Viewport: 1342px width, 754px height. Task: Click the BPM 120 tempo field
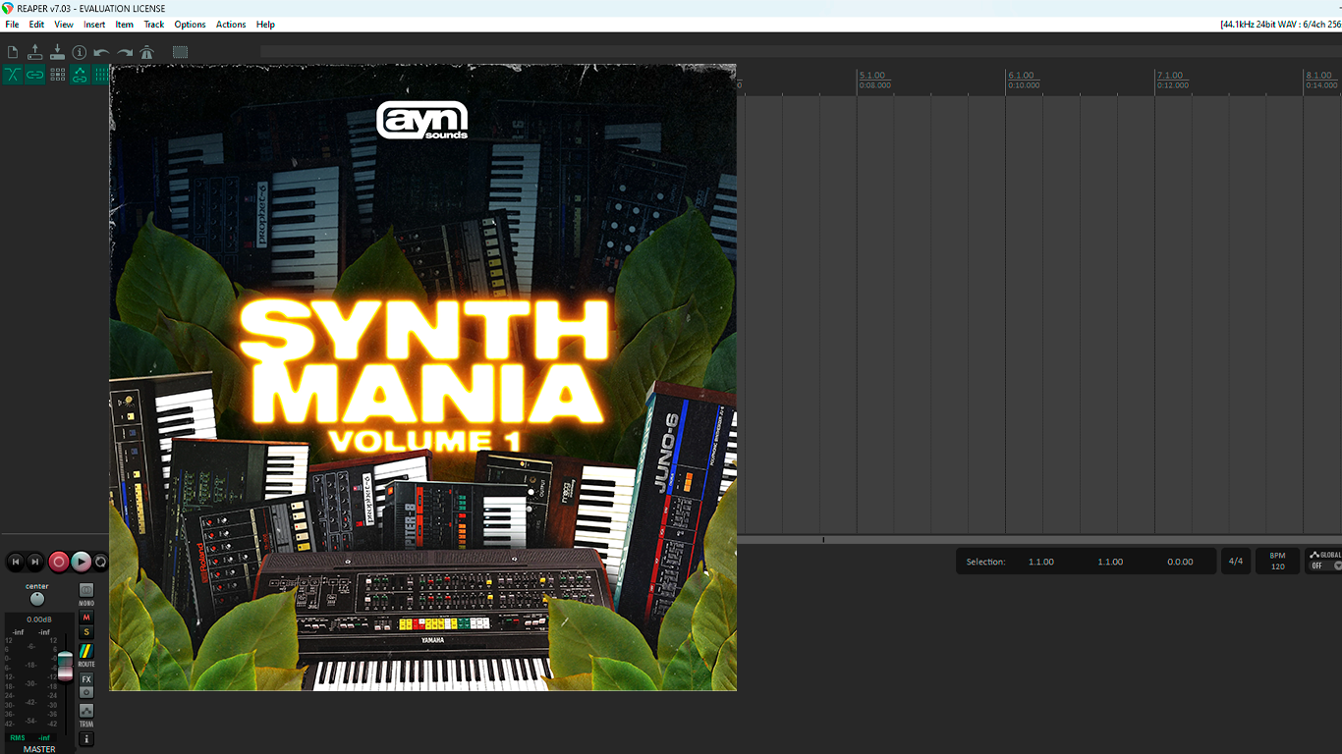click(x=1277, y=562)
